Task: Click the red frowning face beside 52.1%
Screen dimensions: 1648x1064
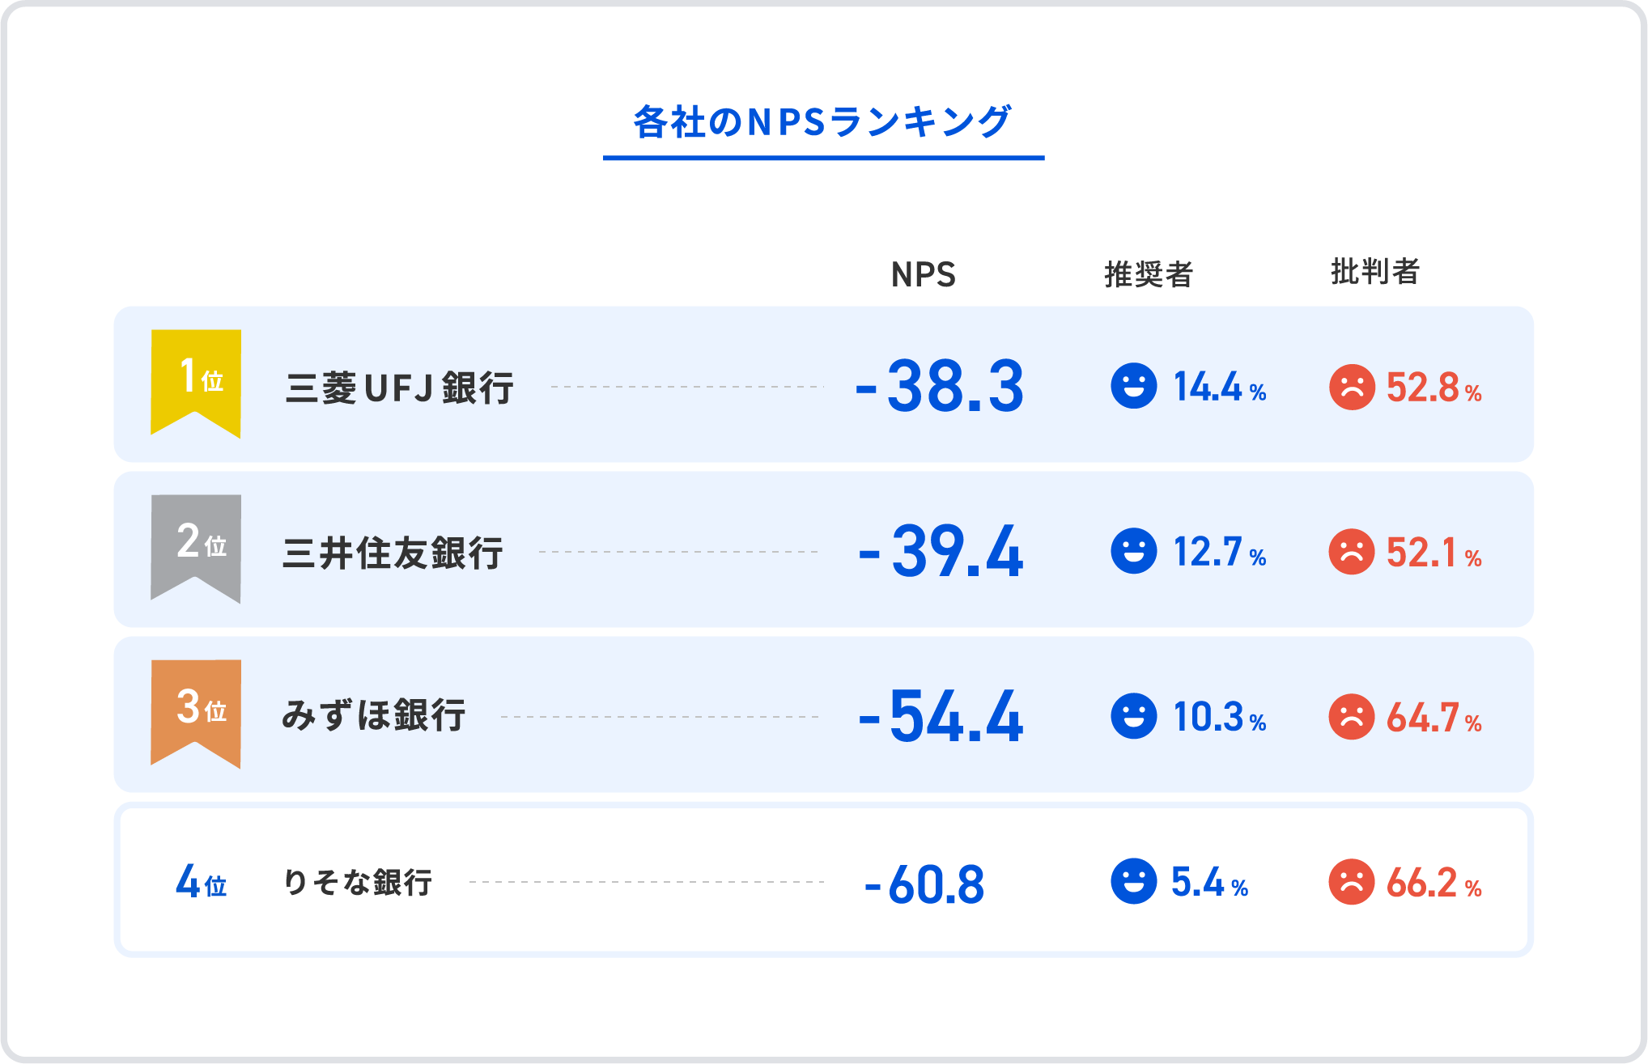Action: 1352,552
